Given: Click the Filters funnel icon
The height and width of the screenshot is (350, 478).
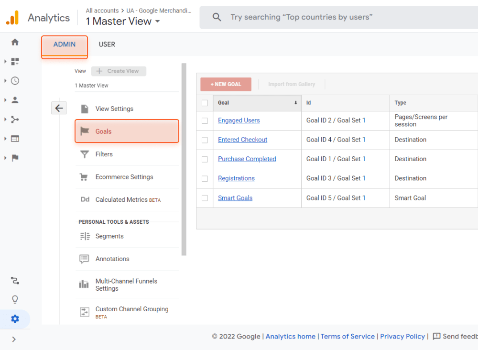Looking at the screenshot, I should pos(85,154).
